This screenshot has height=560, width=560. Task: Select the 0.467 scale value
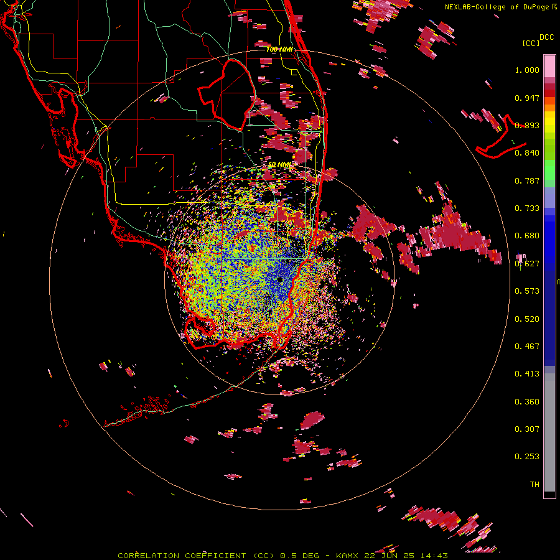coord(527,347)
